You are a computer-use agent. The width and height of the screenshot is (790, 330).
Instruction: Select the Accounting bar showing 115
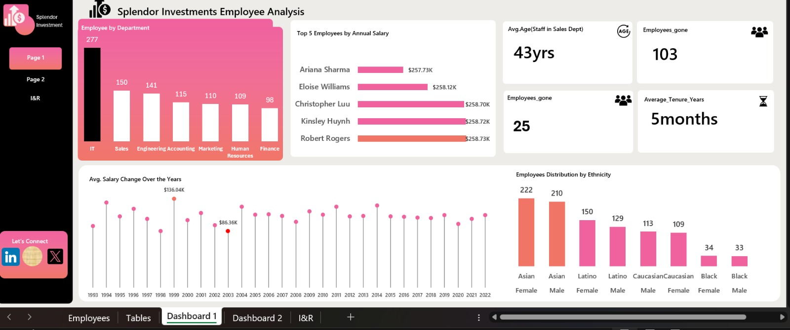tap(181, 122)
